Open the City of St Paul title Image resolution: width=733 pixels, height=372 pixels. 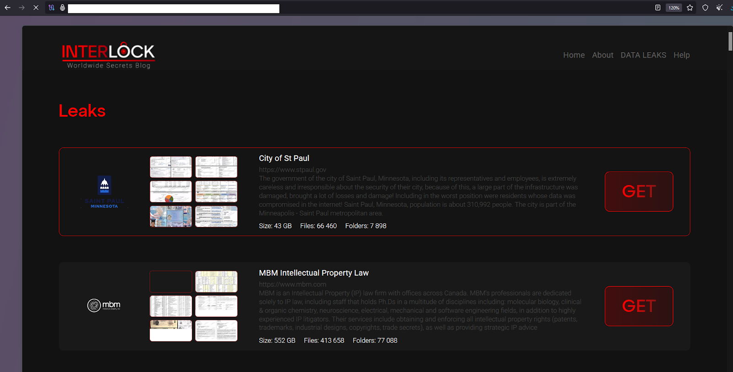tap(284, 158)
